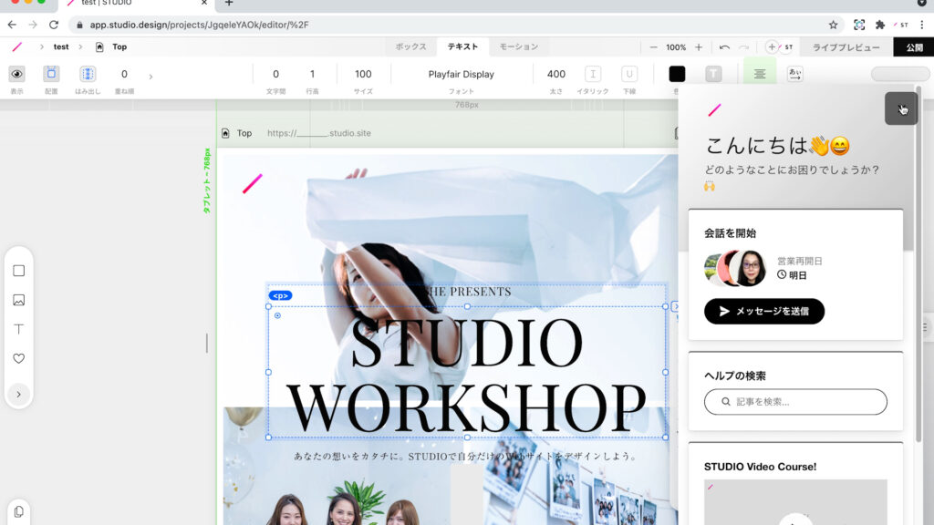Select the Box tool in left sidebar
Viewport: 934px width, 525px height.
[18, 271]
